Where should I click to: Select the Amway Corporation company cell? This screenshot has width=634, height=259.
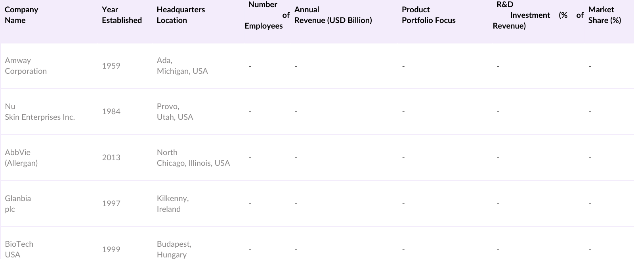pos(26,66)
